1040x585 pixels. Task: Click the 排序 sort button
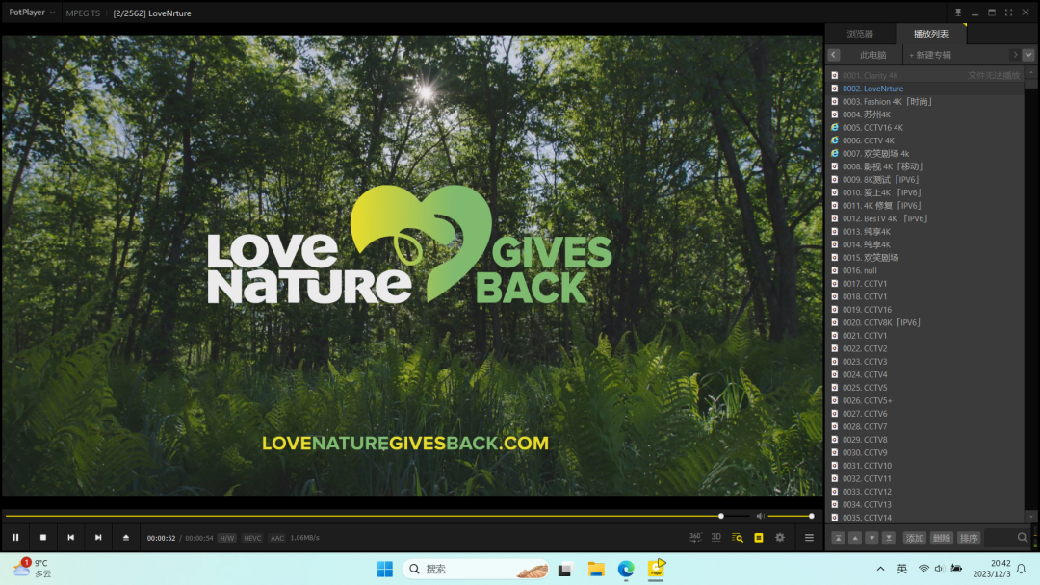(x=969, y=538)
